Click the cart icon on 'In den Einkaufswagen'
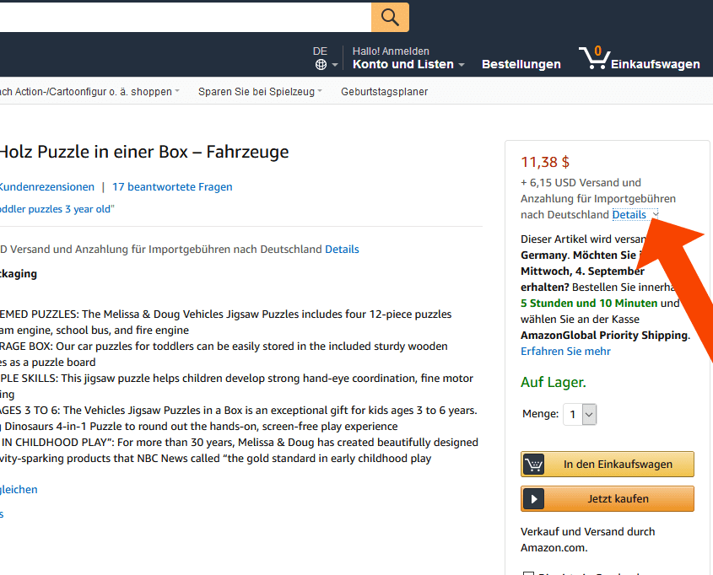 click(x=534, y=465)
